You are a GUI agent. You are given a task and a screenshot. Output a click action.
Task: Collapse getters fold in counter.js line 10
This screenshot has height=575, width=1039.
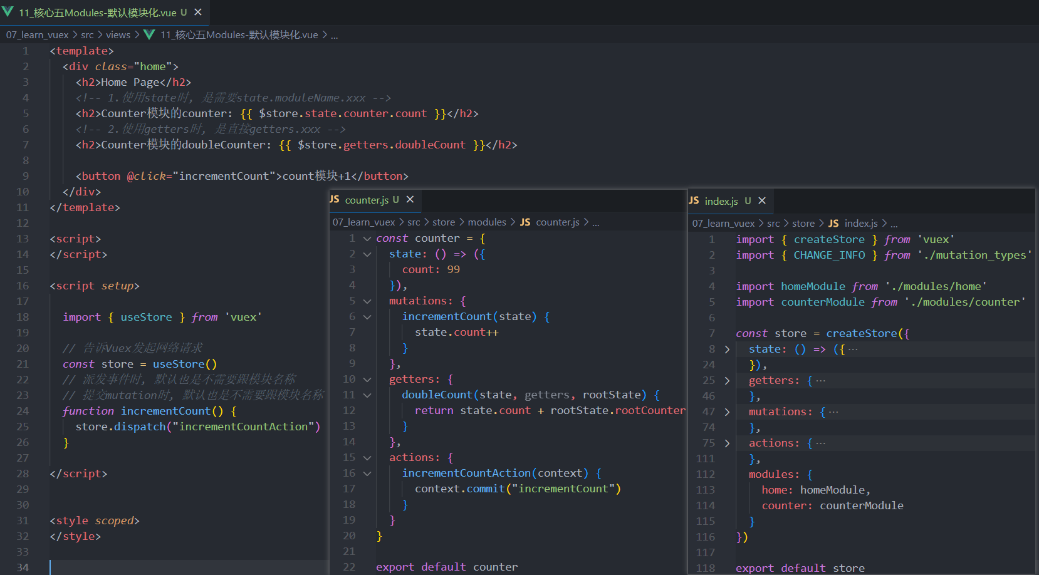pyautogui.click(x=367, y=380)
